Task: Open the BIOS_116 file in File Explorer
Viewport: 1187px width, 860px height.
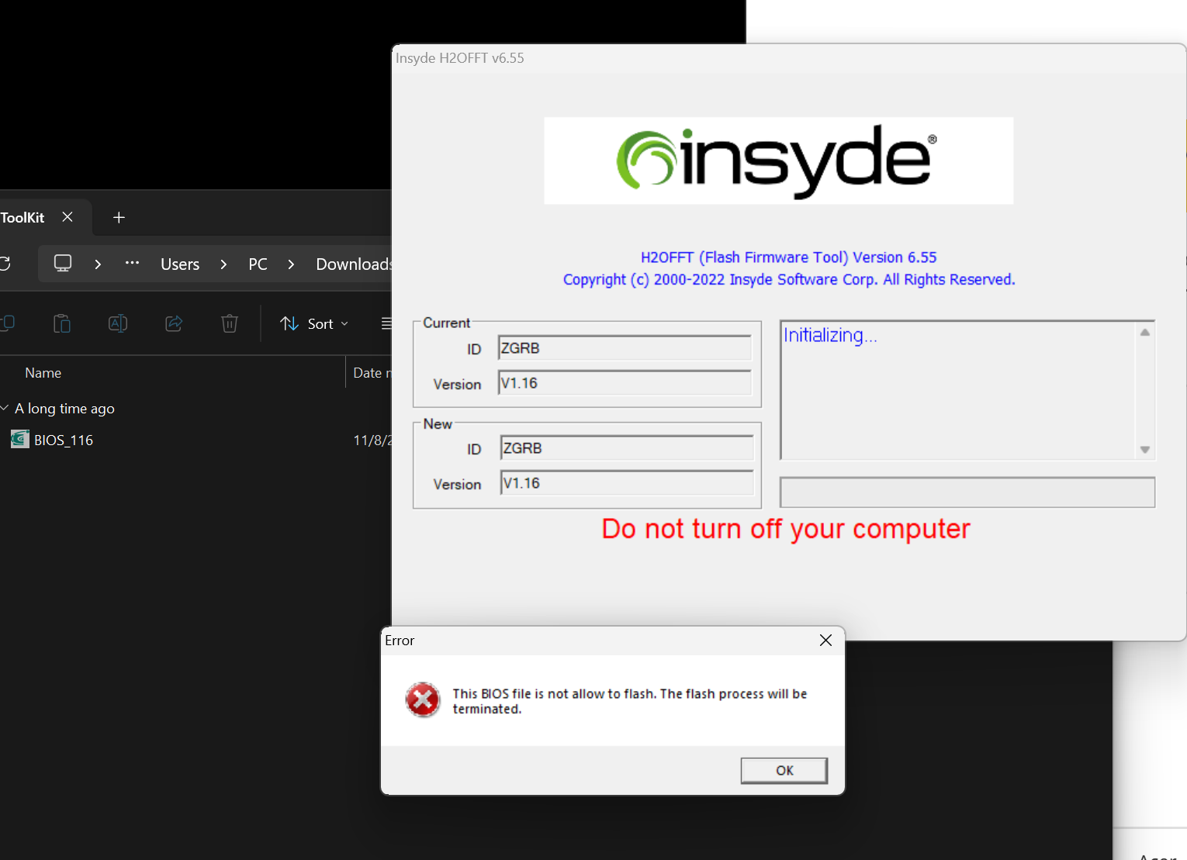Action: pyautogui.click(x=64, y=440)
